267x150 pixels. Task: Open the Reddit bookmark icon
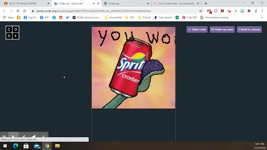(61, 17)
